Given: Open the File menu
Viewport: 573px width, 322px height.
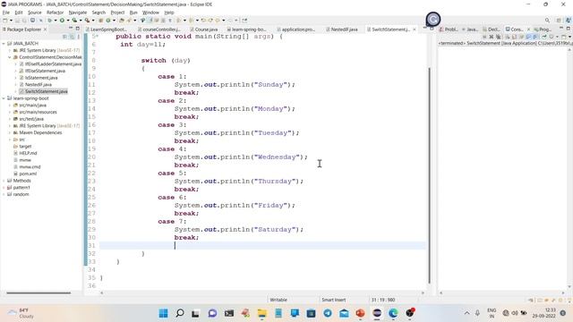Looking at the screenshot, I should (6, 13).
